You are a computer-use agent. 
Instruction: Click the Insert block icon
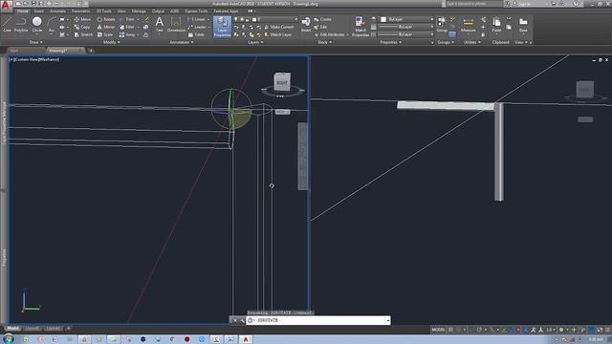306,24
